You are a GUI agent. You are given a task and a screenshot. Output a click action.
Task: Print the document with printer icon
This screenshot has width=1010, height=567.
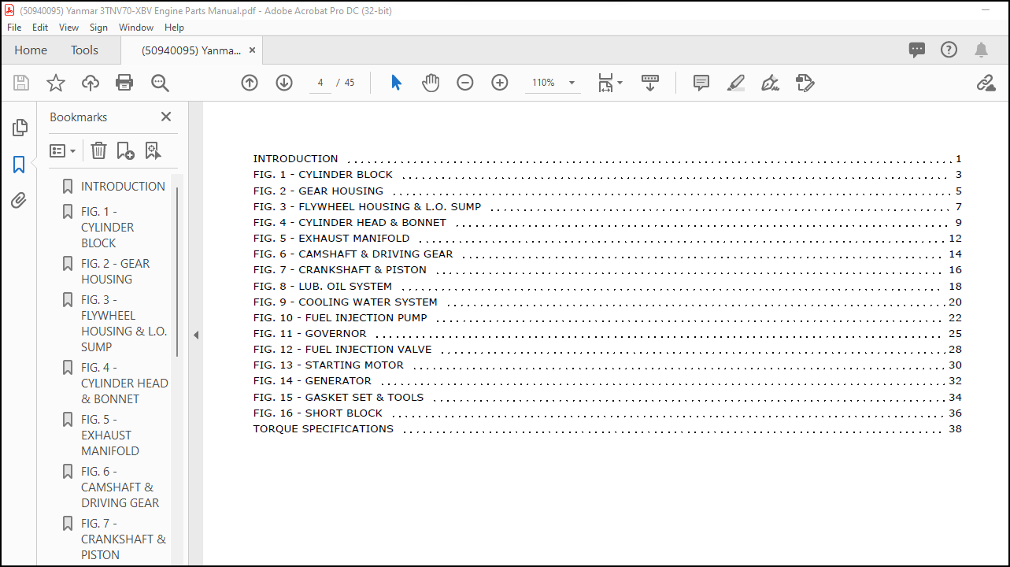(124, 83)
